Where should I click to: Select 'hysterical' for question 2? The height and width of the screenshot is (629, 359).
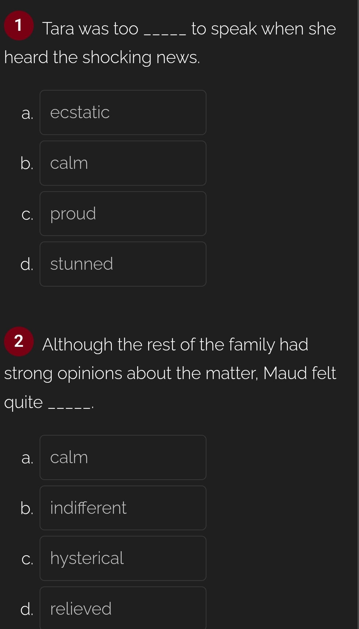tap(123, 558)
